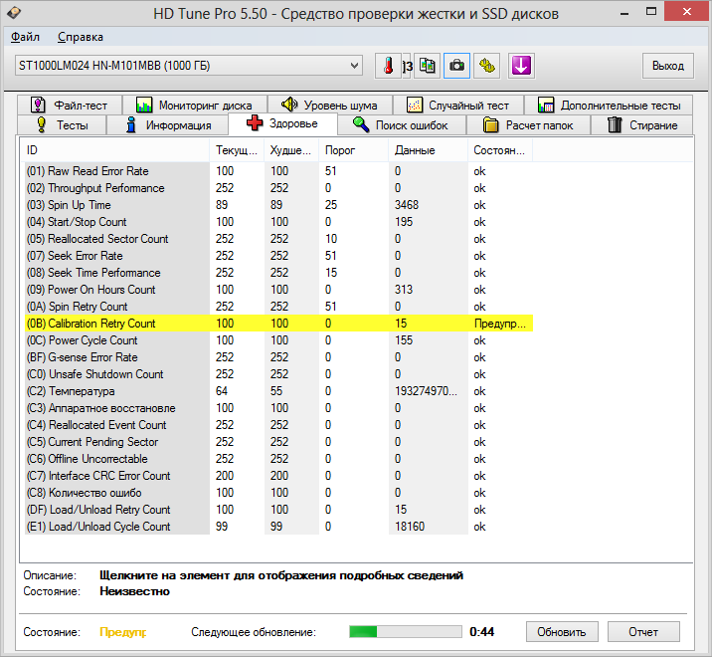The width and height of the screenshot is (712, 657).
Task: Click the 0:44 update countdown timer
Action: tap(481, 631)
